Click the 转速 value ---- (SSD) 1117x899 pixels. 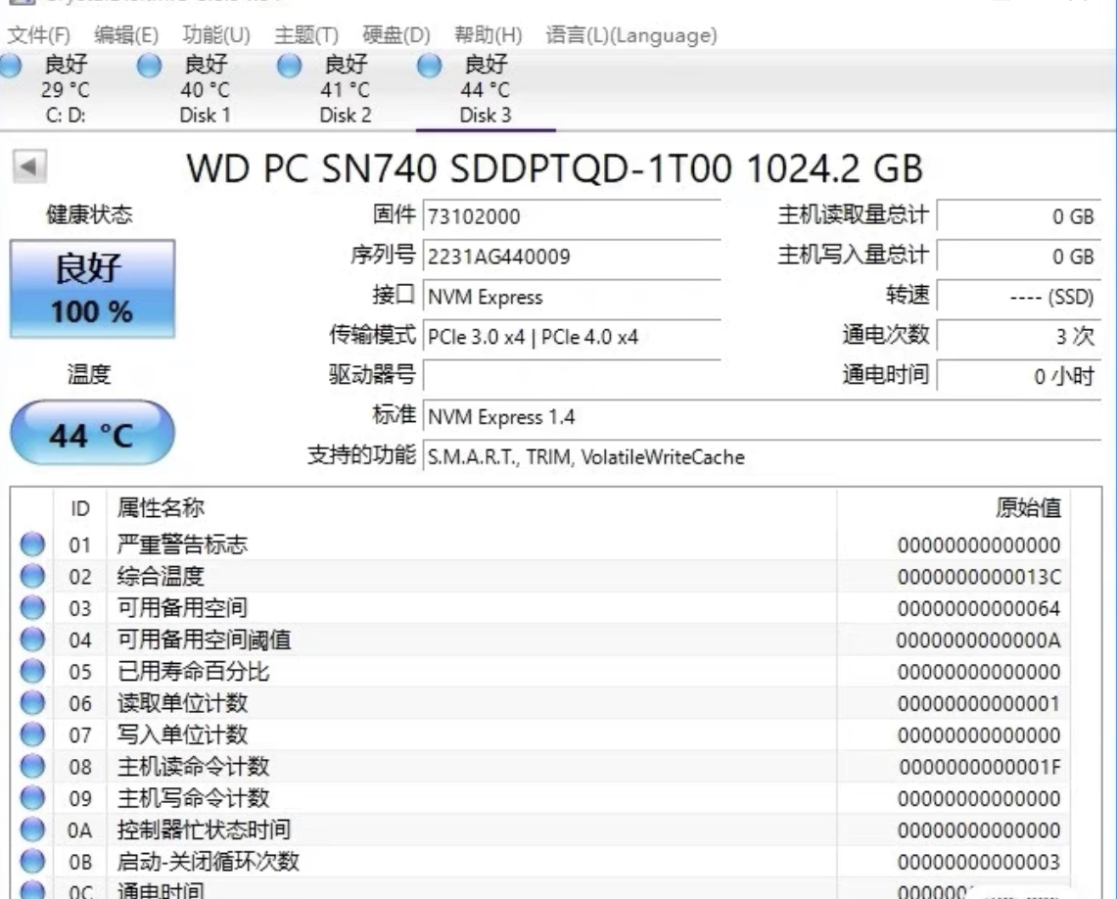1019,297
